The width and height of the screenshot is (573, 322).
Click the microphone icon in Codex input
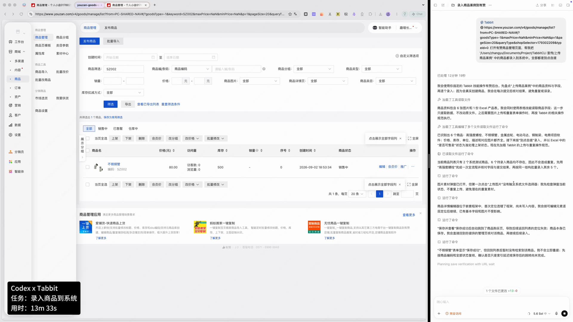pyautogui.click(x=556, y=313)
